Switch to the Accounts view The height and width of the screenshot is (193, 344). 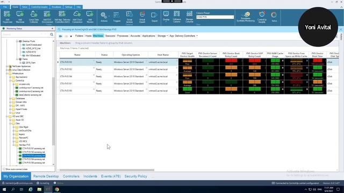pyautogui.click(x=135, y=36)
